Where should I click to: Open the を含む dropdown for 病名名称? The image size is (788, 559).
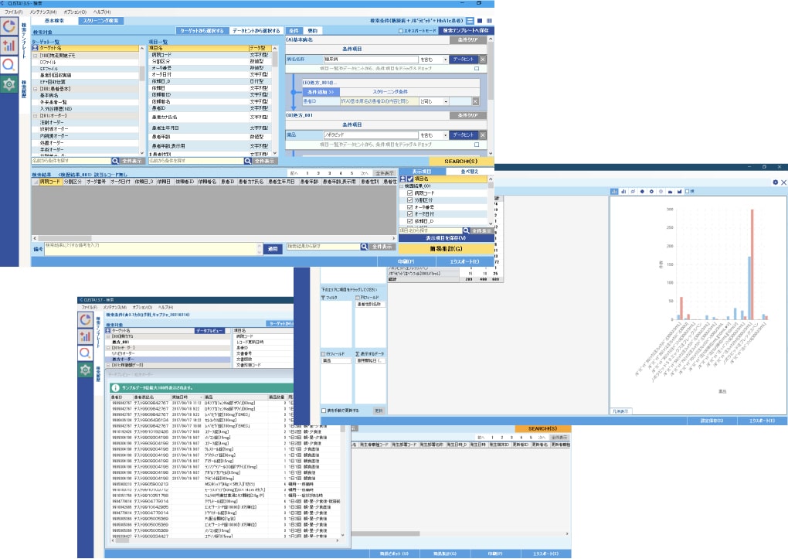pyautogui.click(x=446, y=59)
